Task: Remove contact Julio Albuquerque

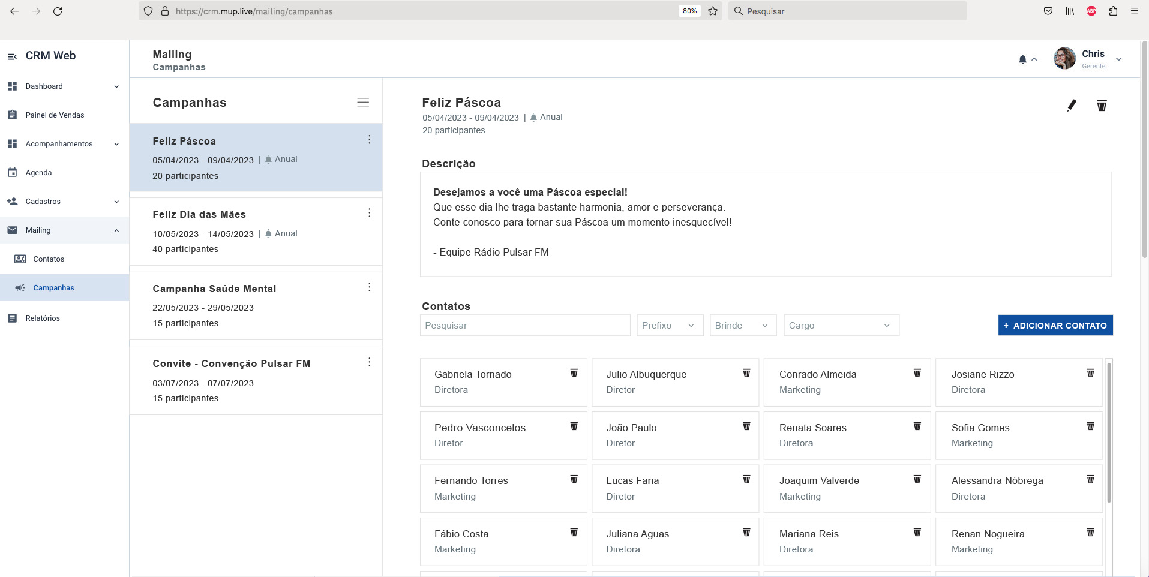Action: (x=746, y=373)
